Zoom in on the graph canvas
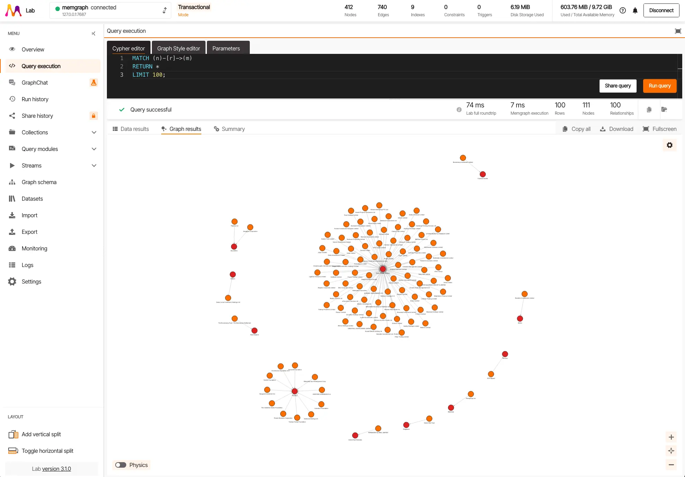685x477 pixels. click(671, 437)
